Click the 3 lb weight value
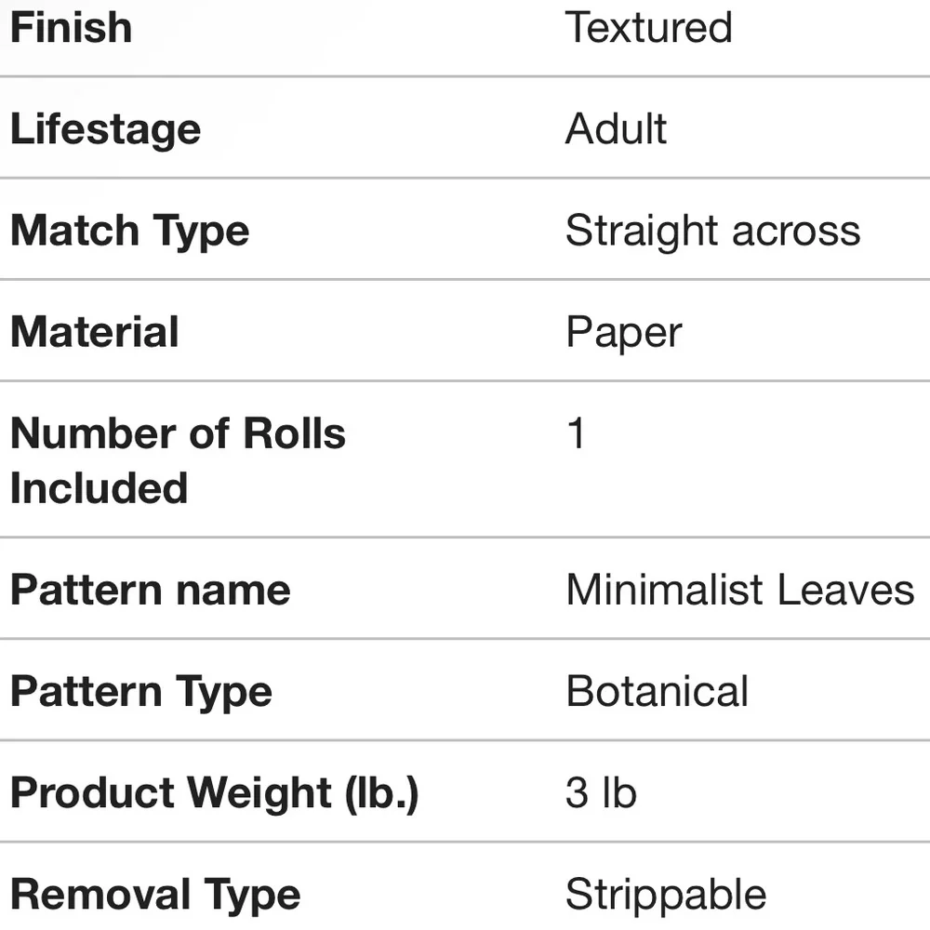 (601, 793)
